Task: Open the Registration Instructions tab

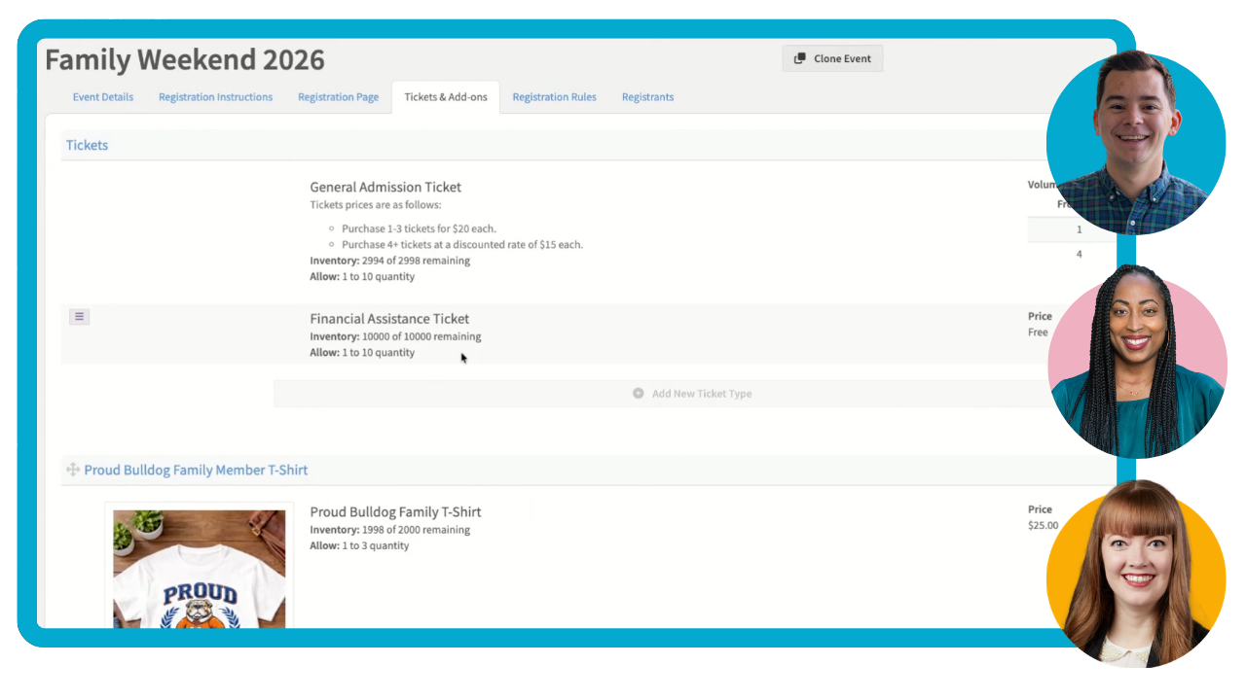Action: [215, 97]
